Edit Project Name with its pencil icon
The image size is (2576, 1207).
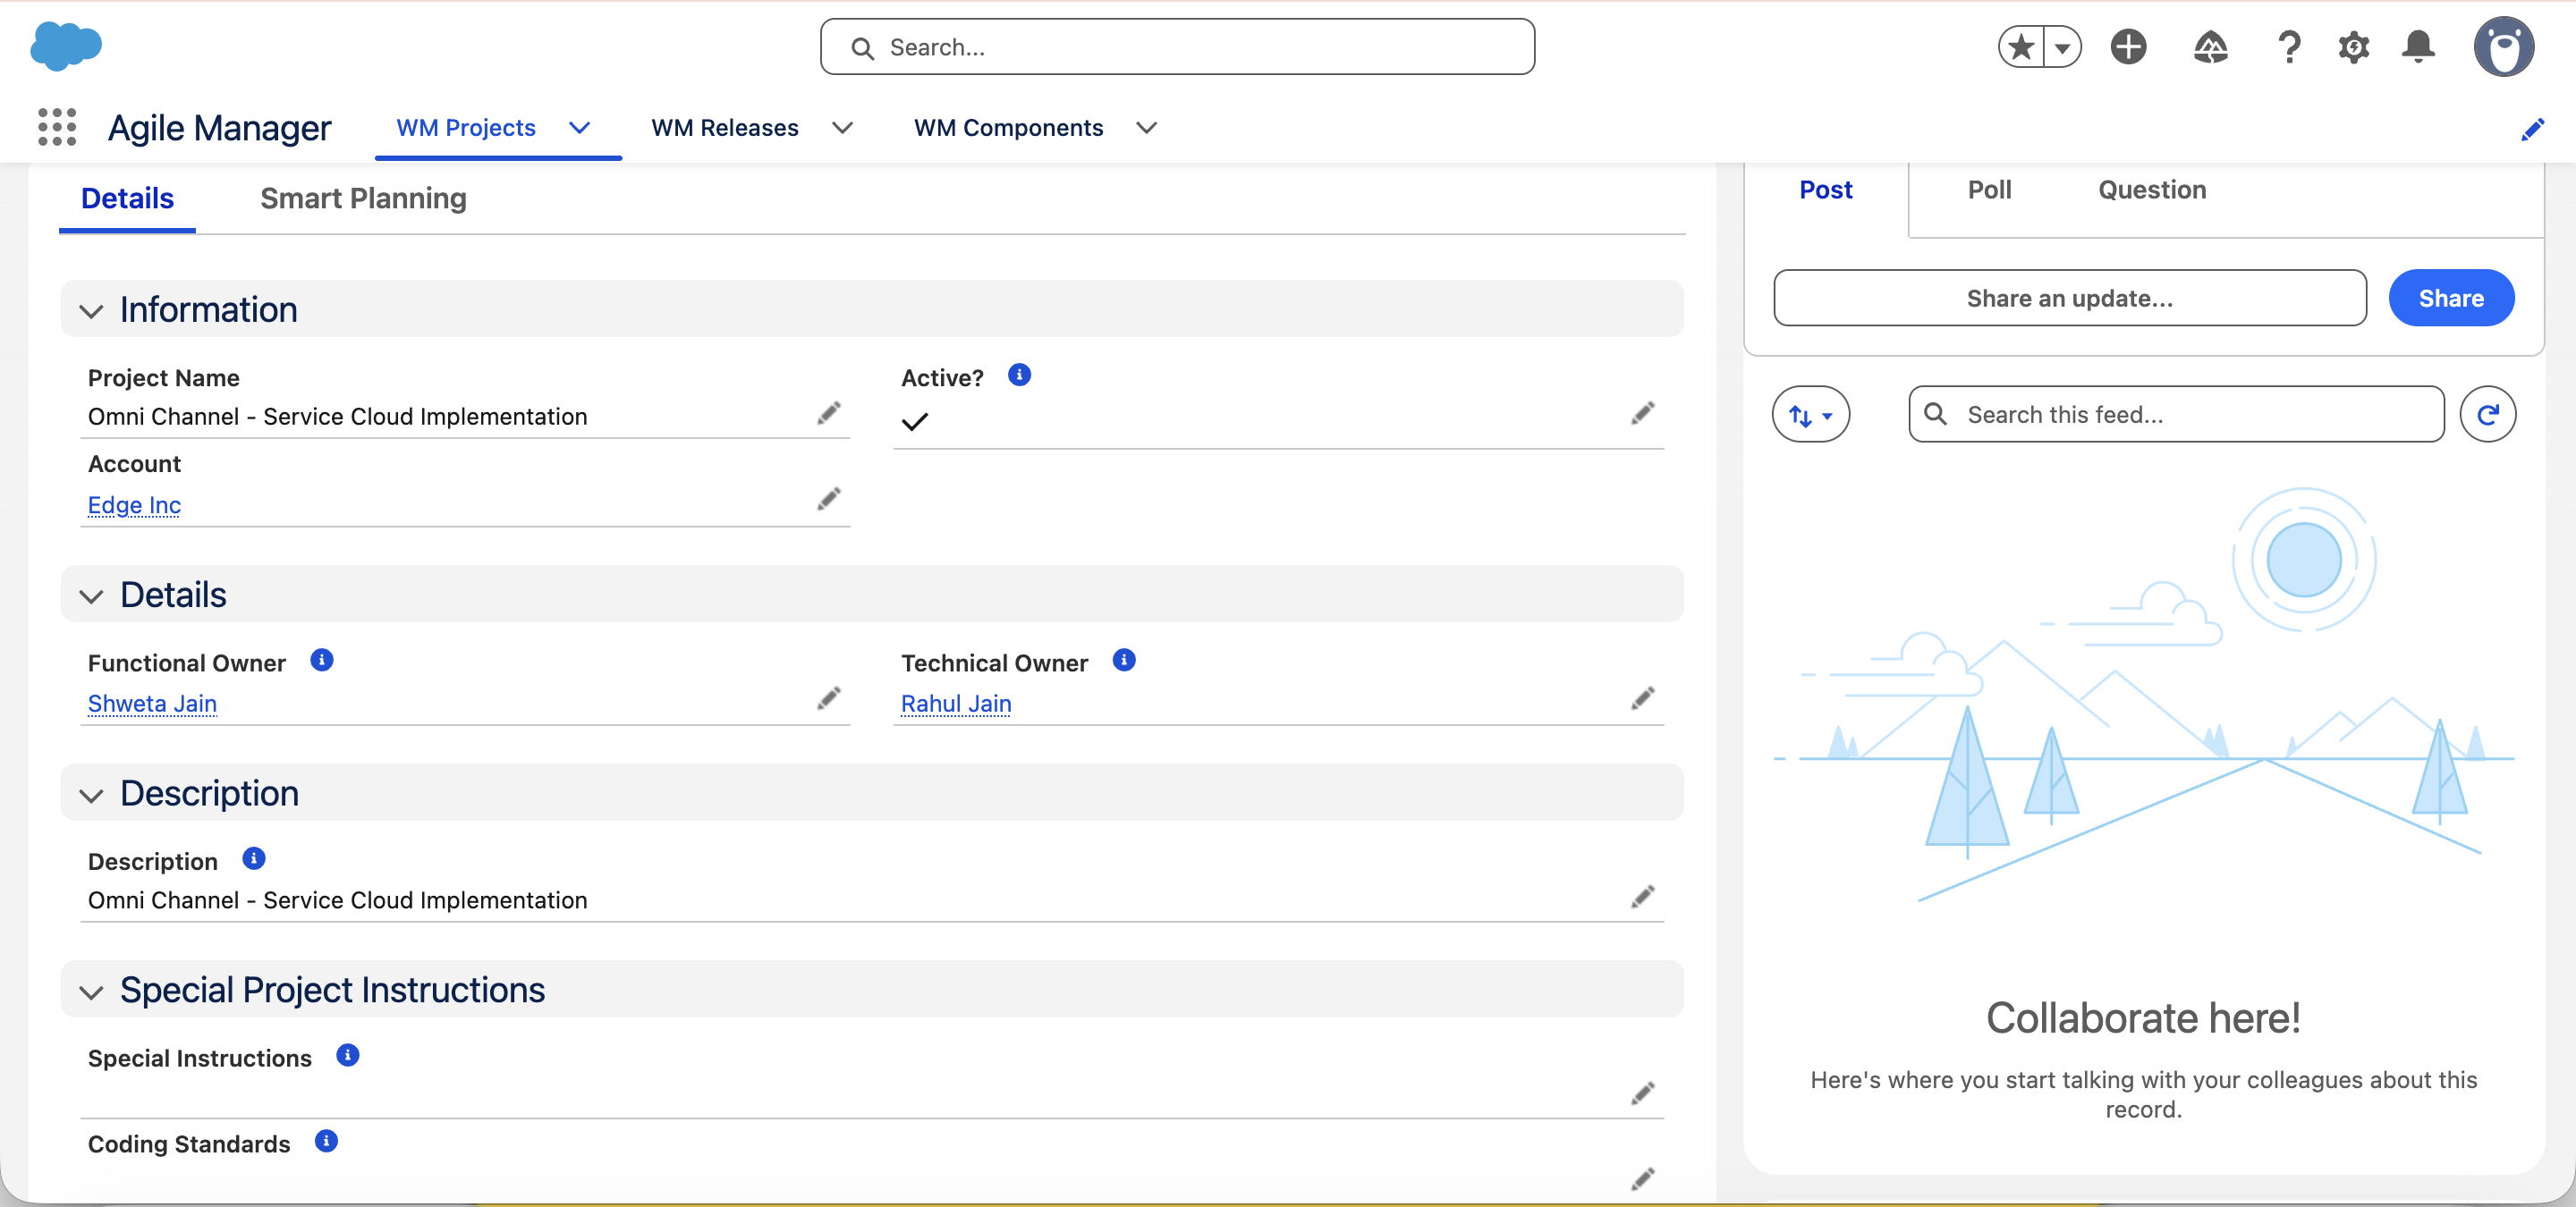pos(829,414)
